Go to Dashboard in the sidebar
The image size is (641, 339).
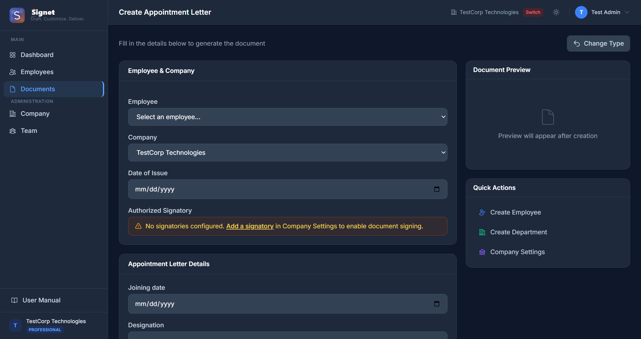pos(37,55)
